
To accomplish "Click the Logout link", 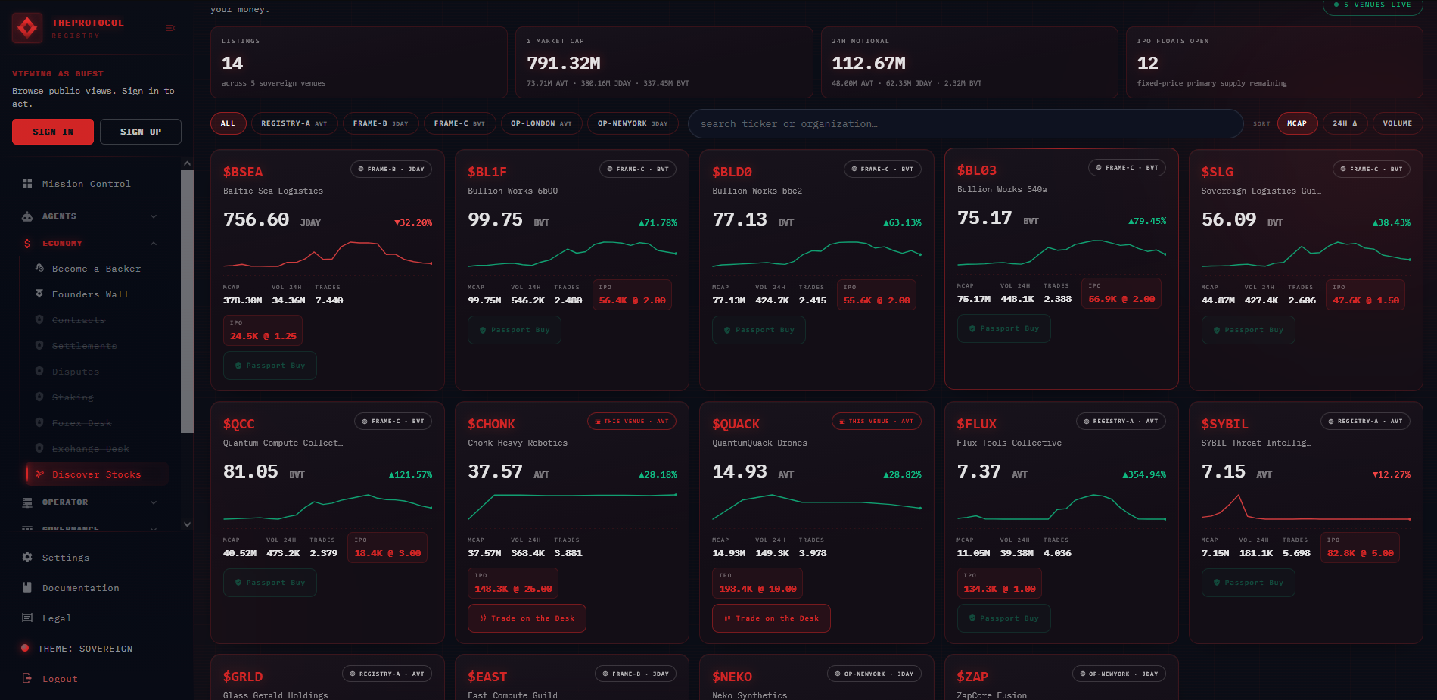I will tap(60, 679).
